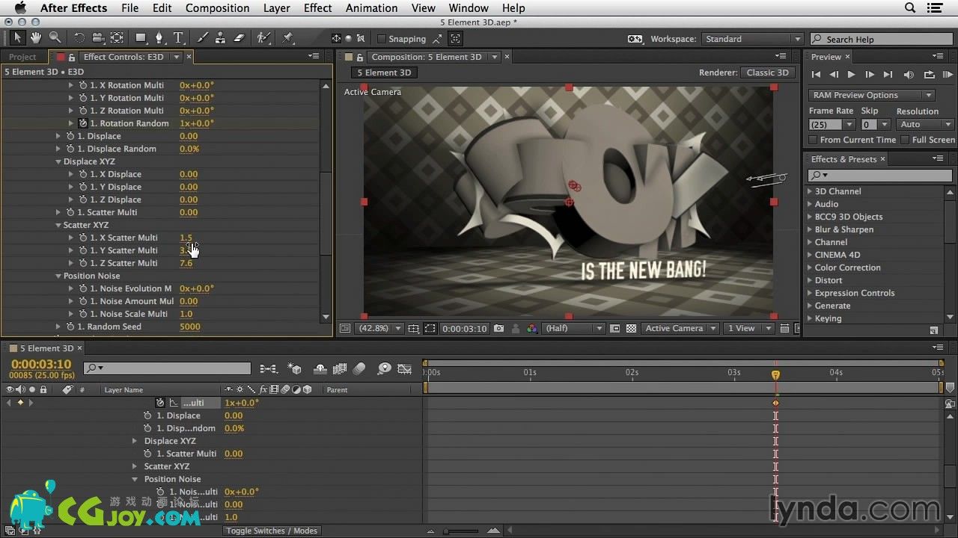Switch to the Project tab
The width and height of the screenshot is (958, 538).
(22, 57)
